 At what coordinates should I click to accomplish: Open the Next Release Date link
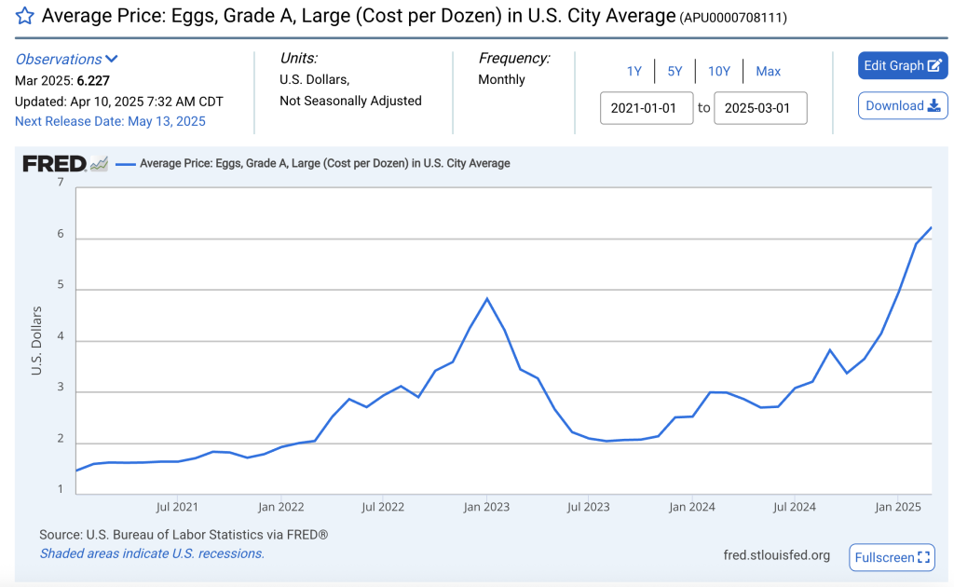point(110,121)
